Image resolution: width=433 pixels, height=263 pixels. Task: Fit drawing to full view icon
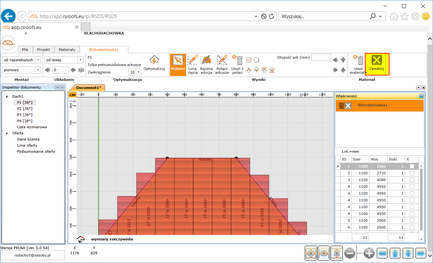click(x=311, y=254)
